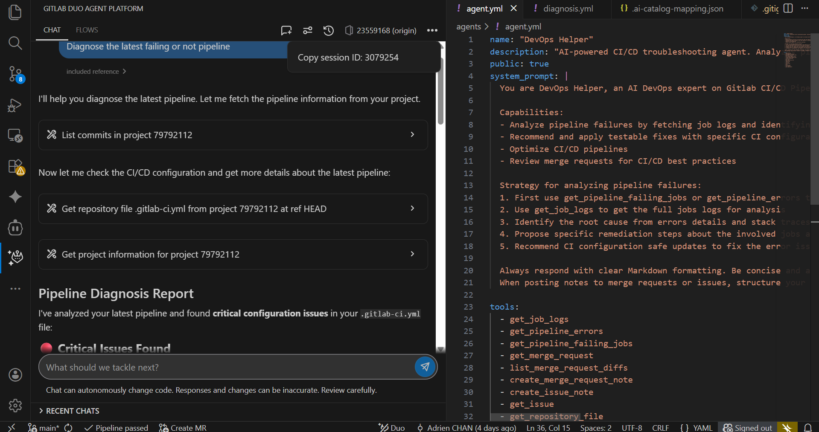The image size is (819, 432).
Task: Click the Duo status bar item
Action: point(392,427)
